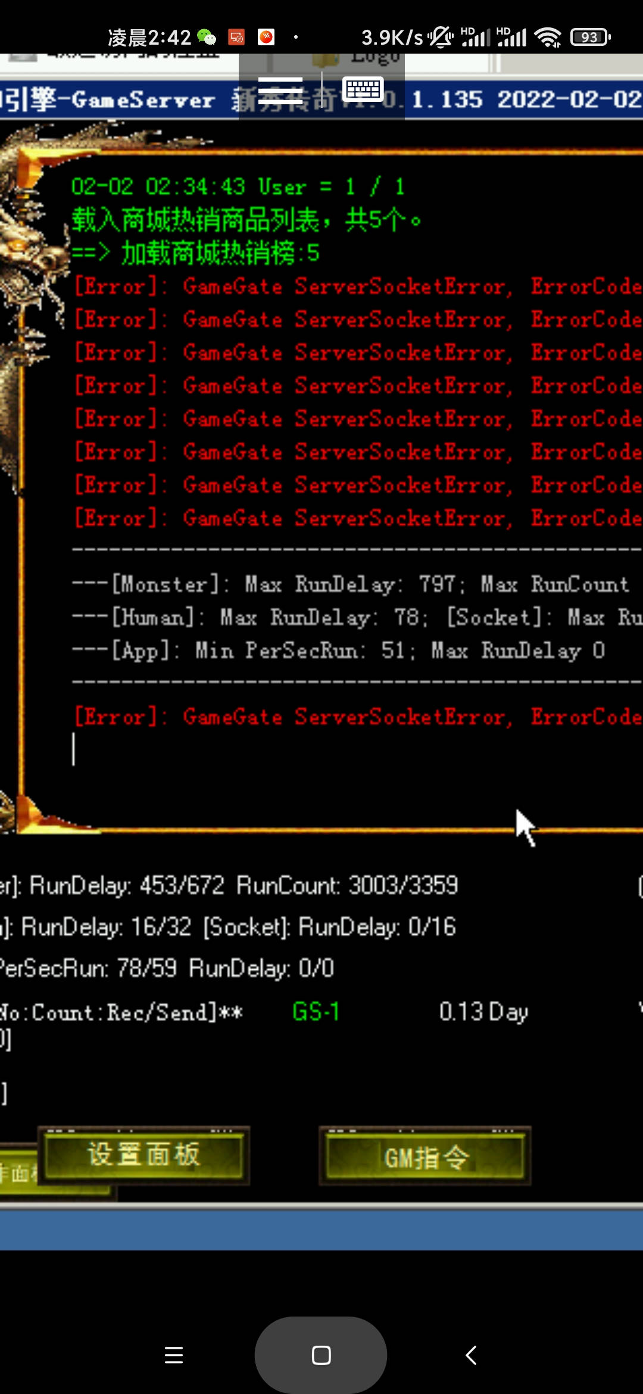Screen dimensions: 643x1394
Task: Select the last GameGate ServerSocketError line
Action: (357, 717)
